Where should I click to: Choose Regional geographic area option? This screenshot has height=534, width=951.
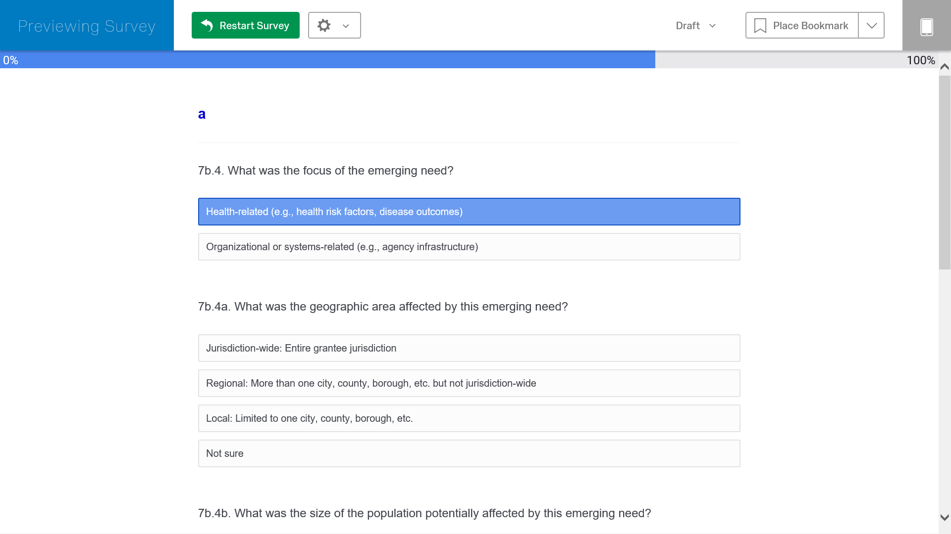(x=469, y=383)
